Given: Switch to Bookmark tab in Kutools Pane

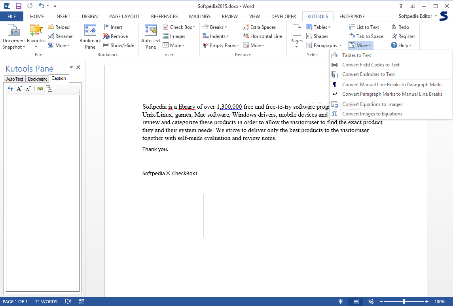Looking at the screenshot, I should coord(37,79).
